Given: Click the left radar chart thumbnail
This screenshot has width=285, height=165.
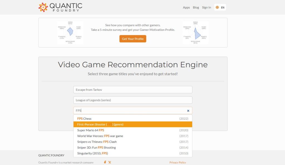Looking at the screenshot, I should pos(70,32).
